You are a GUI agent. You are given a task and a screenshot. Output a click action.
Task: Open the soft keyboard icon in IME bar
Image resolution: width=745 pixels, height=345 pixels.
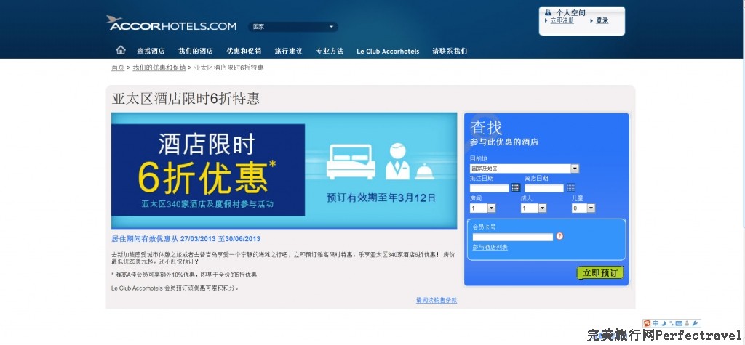[x=679, y=324]
